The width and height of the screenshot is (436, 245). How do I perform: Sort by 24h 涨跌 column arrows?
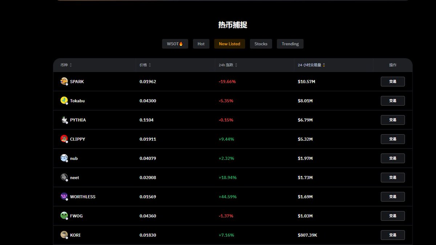point(236,65)
